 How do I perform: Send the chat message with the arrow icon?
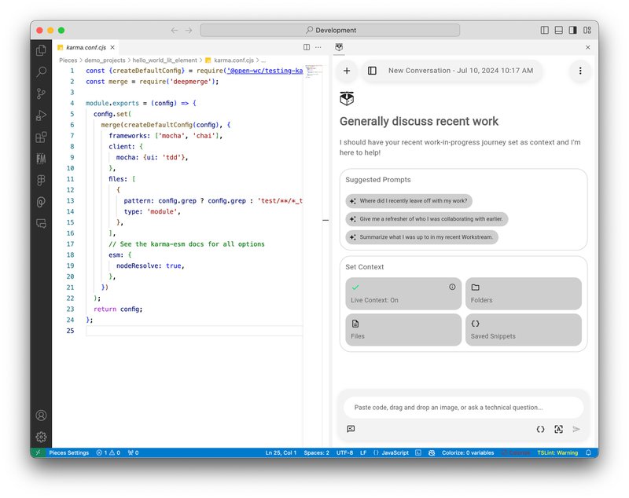click(x=576, y=429)
